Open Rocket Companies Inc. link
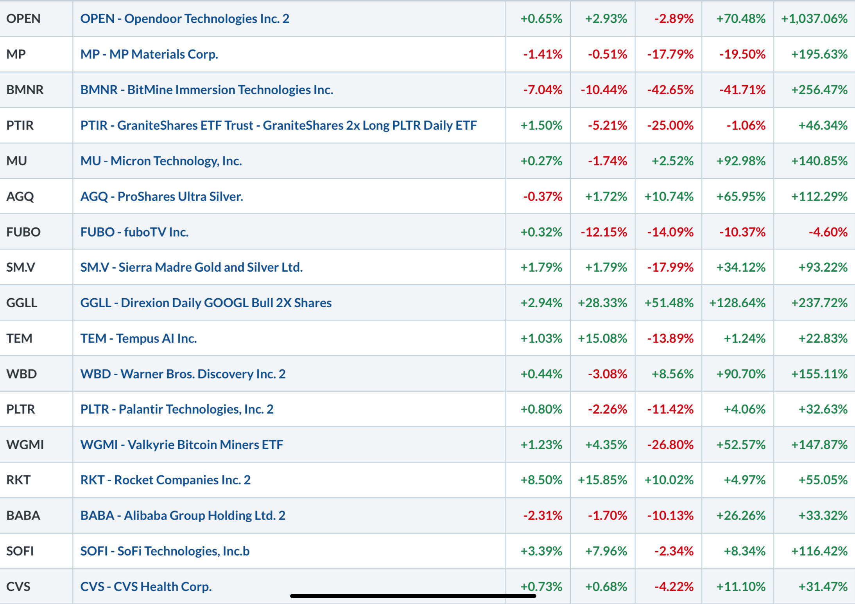The image size is (855, 604). [165, 480]
